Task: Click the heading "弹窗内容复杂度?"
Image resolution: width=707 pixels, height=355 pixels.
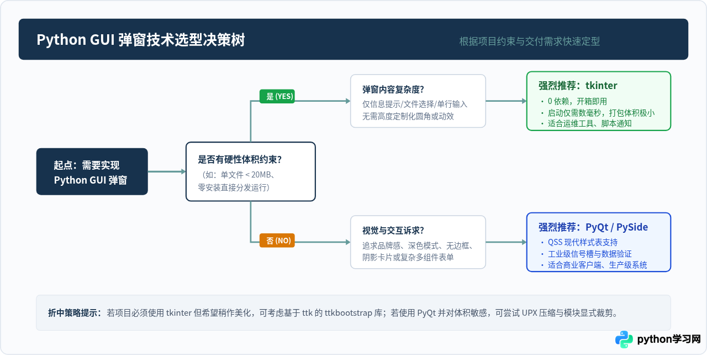Action: 393,90
